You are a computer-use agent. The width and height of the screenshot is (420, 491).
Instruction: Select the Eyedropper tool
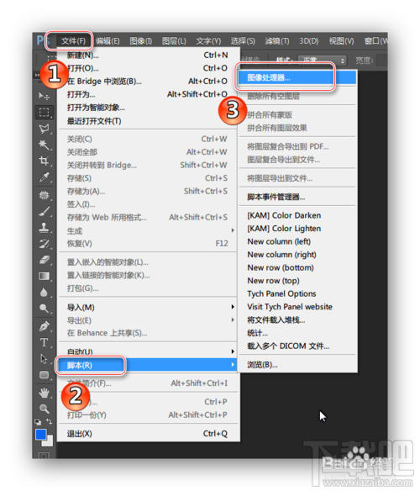(44, 177)
